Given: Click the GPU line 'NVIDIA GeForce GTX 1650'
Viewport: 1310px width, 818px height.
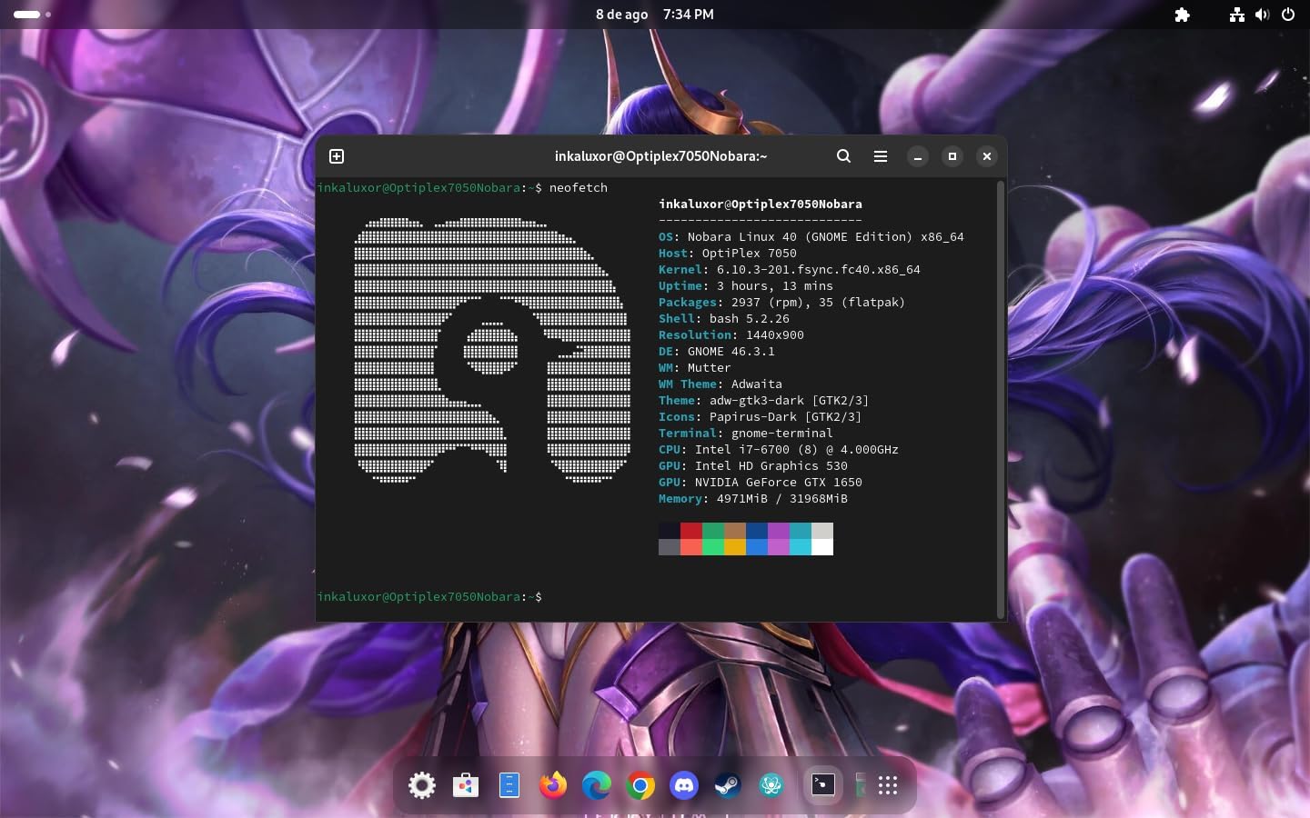Looking at the screenshot, I should point(761,482).
